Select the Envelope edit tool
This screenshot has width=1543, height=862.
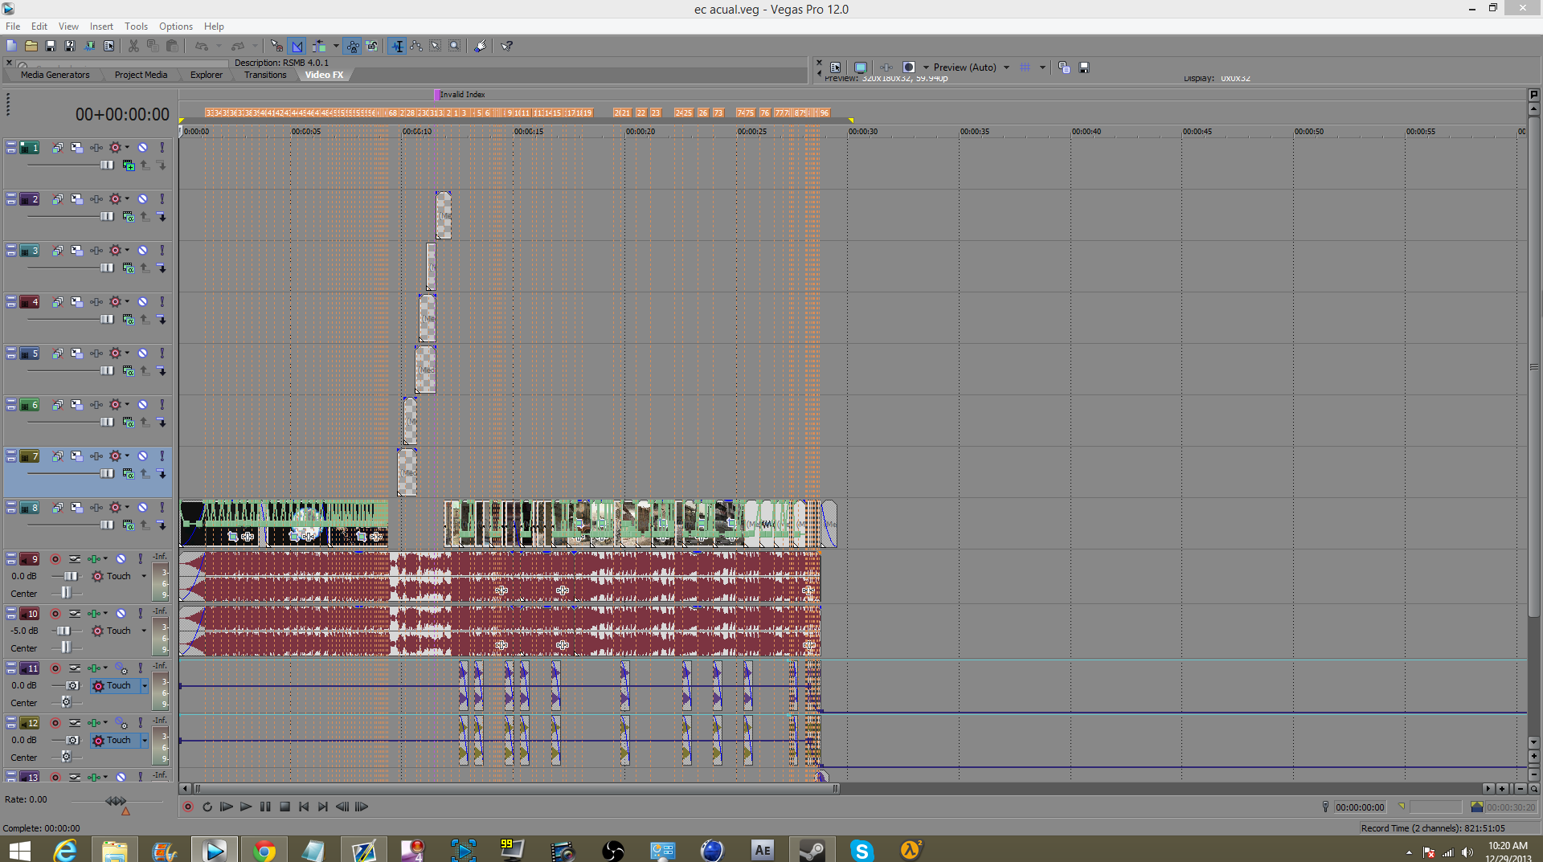[416, 46]
